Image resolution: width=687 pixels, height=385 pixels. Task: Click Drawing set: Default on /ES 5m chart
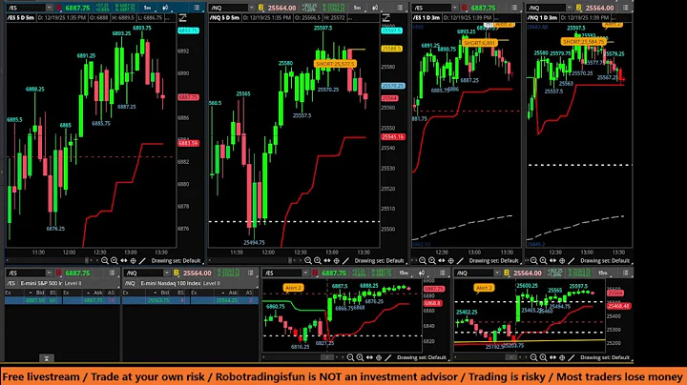coord(176,260)
